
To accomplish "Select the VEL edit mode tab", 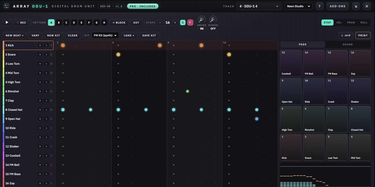I will [339, 22].
